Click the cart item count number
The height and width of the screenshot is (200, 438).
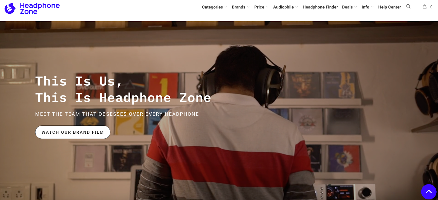point(431,7)
